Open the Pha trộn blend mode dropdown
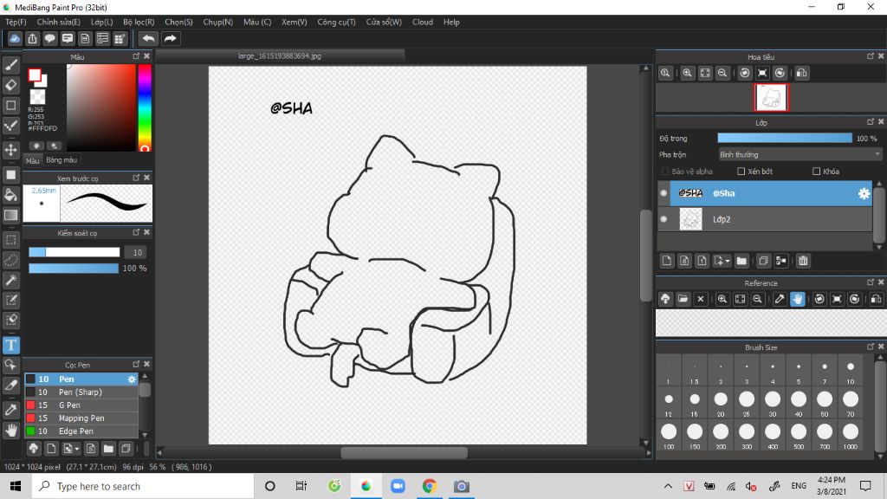This screenshot has height=499, width=887. (x=800, y=154)
